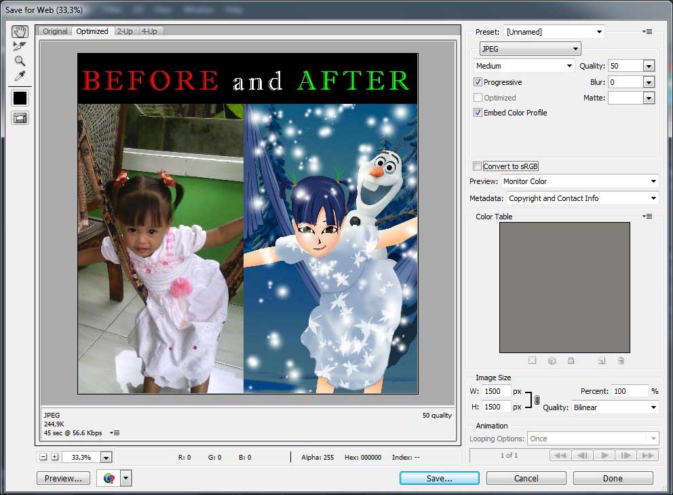Go to first animation frame
This screenshot has width=673, height=495.
tap(560, 455)
